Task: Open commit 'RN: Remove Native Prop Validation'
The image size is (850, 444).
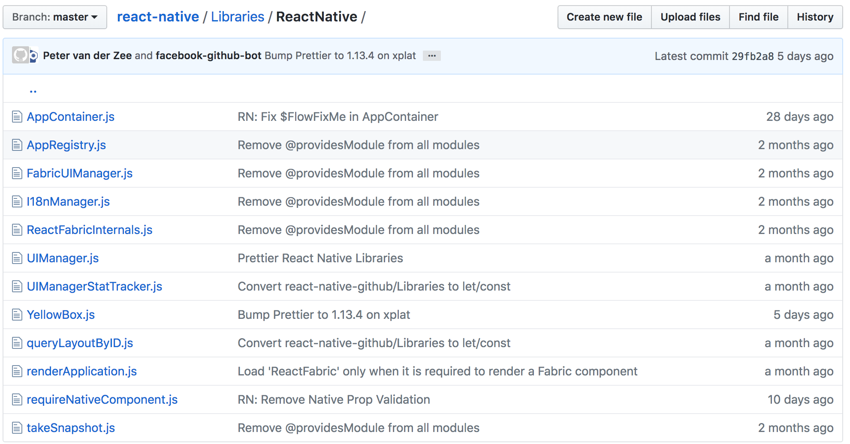Action: pos(334,399)
